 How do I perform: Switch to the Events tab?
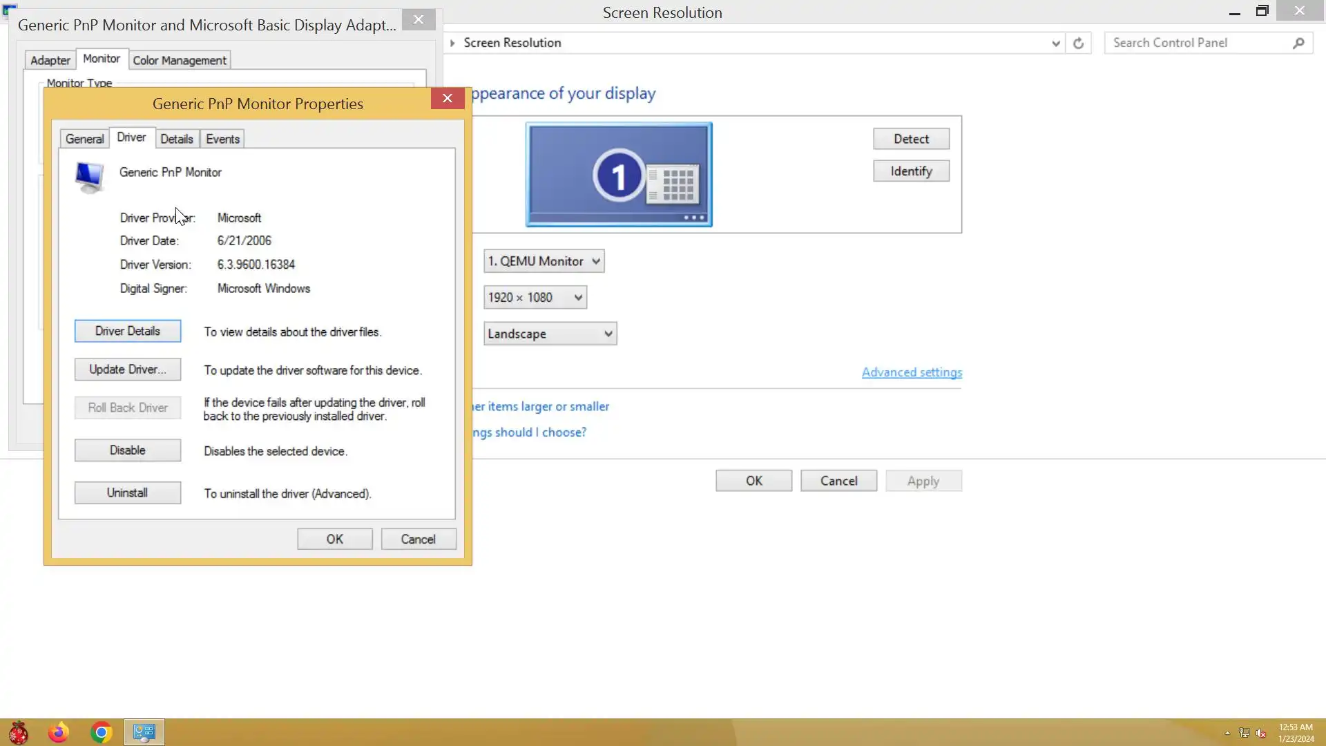click(x=222, y=139)
